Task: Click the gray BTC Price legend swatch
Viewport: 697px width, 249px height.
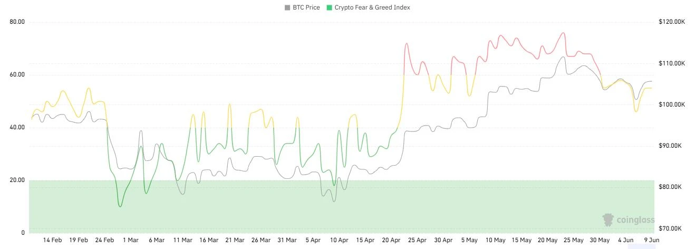Action: [287, 8]
